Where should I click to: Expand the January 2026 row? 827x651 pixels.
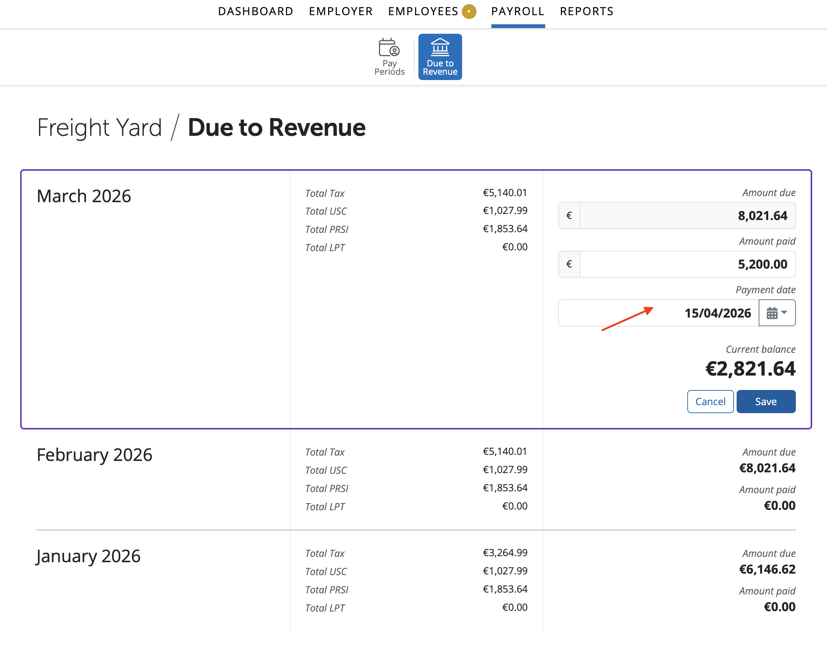tap(88, 556)
